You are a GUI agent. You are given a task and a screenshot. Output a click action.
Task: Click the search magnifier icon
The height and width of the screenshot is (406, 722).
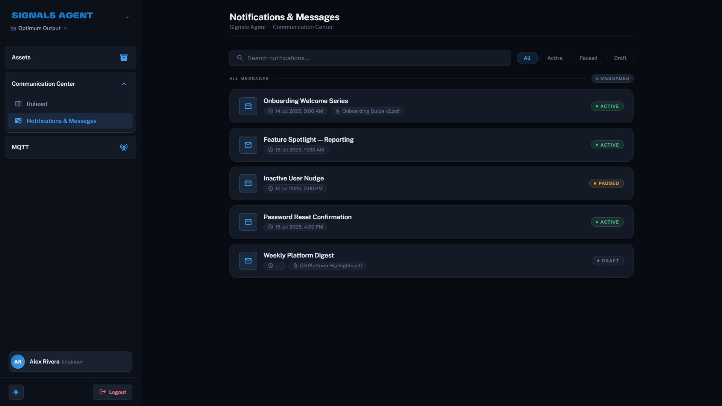click(240, 58)
